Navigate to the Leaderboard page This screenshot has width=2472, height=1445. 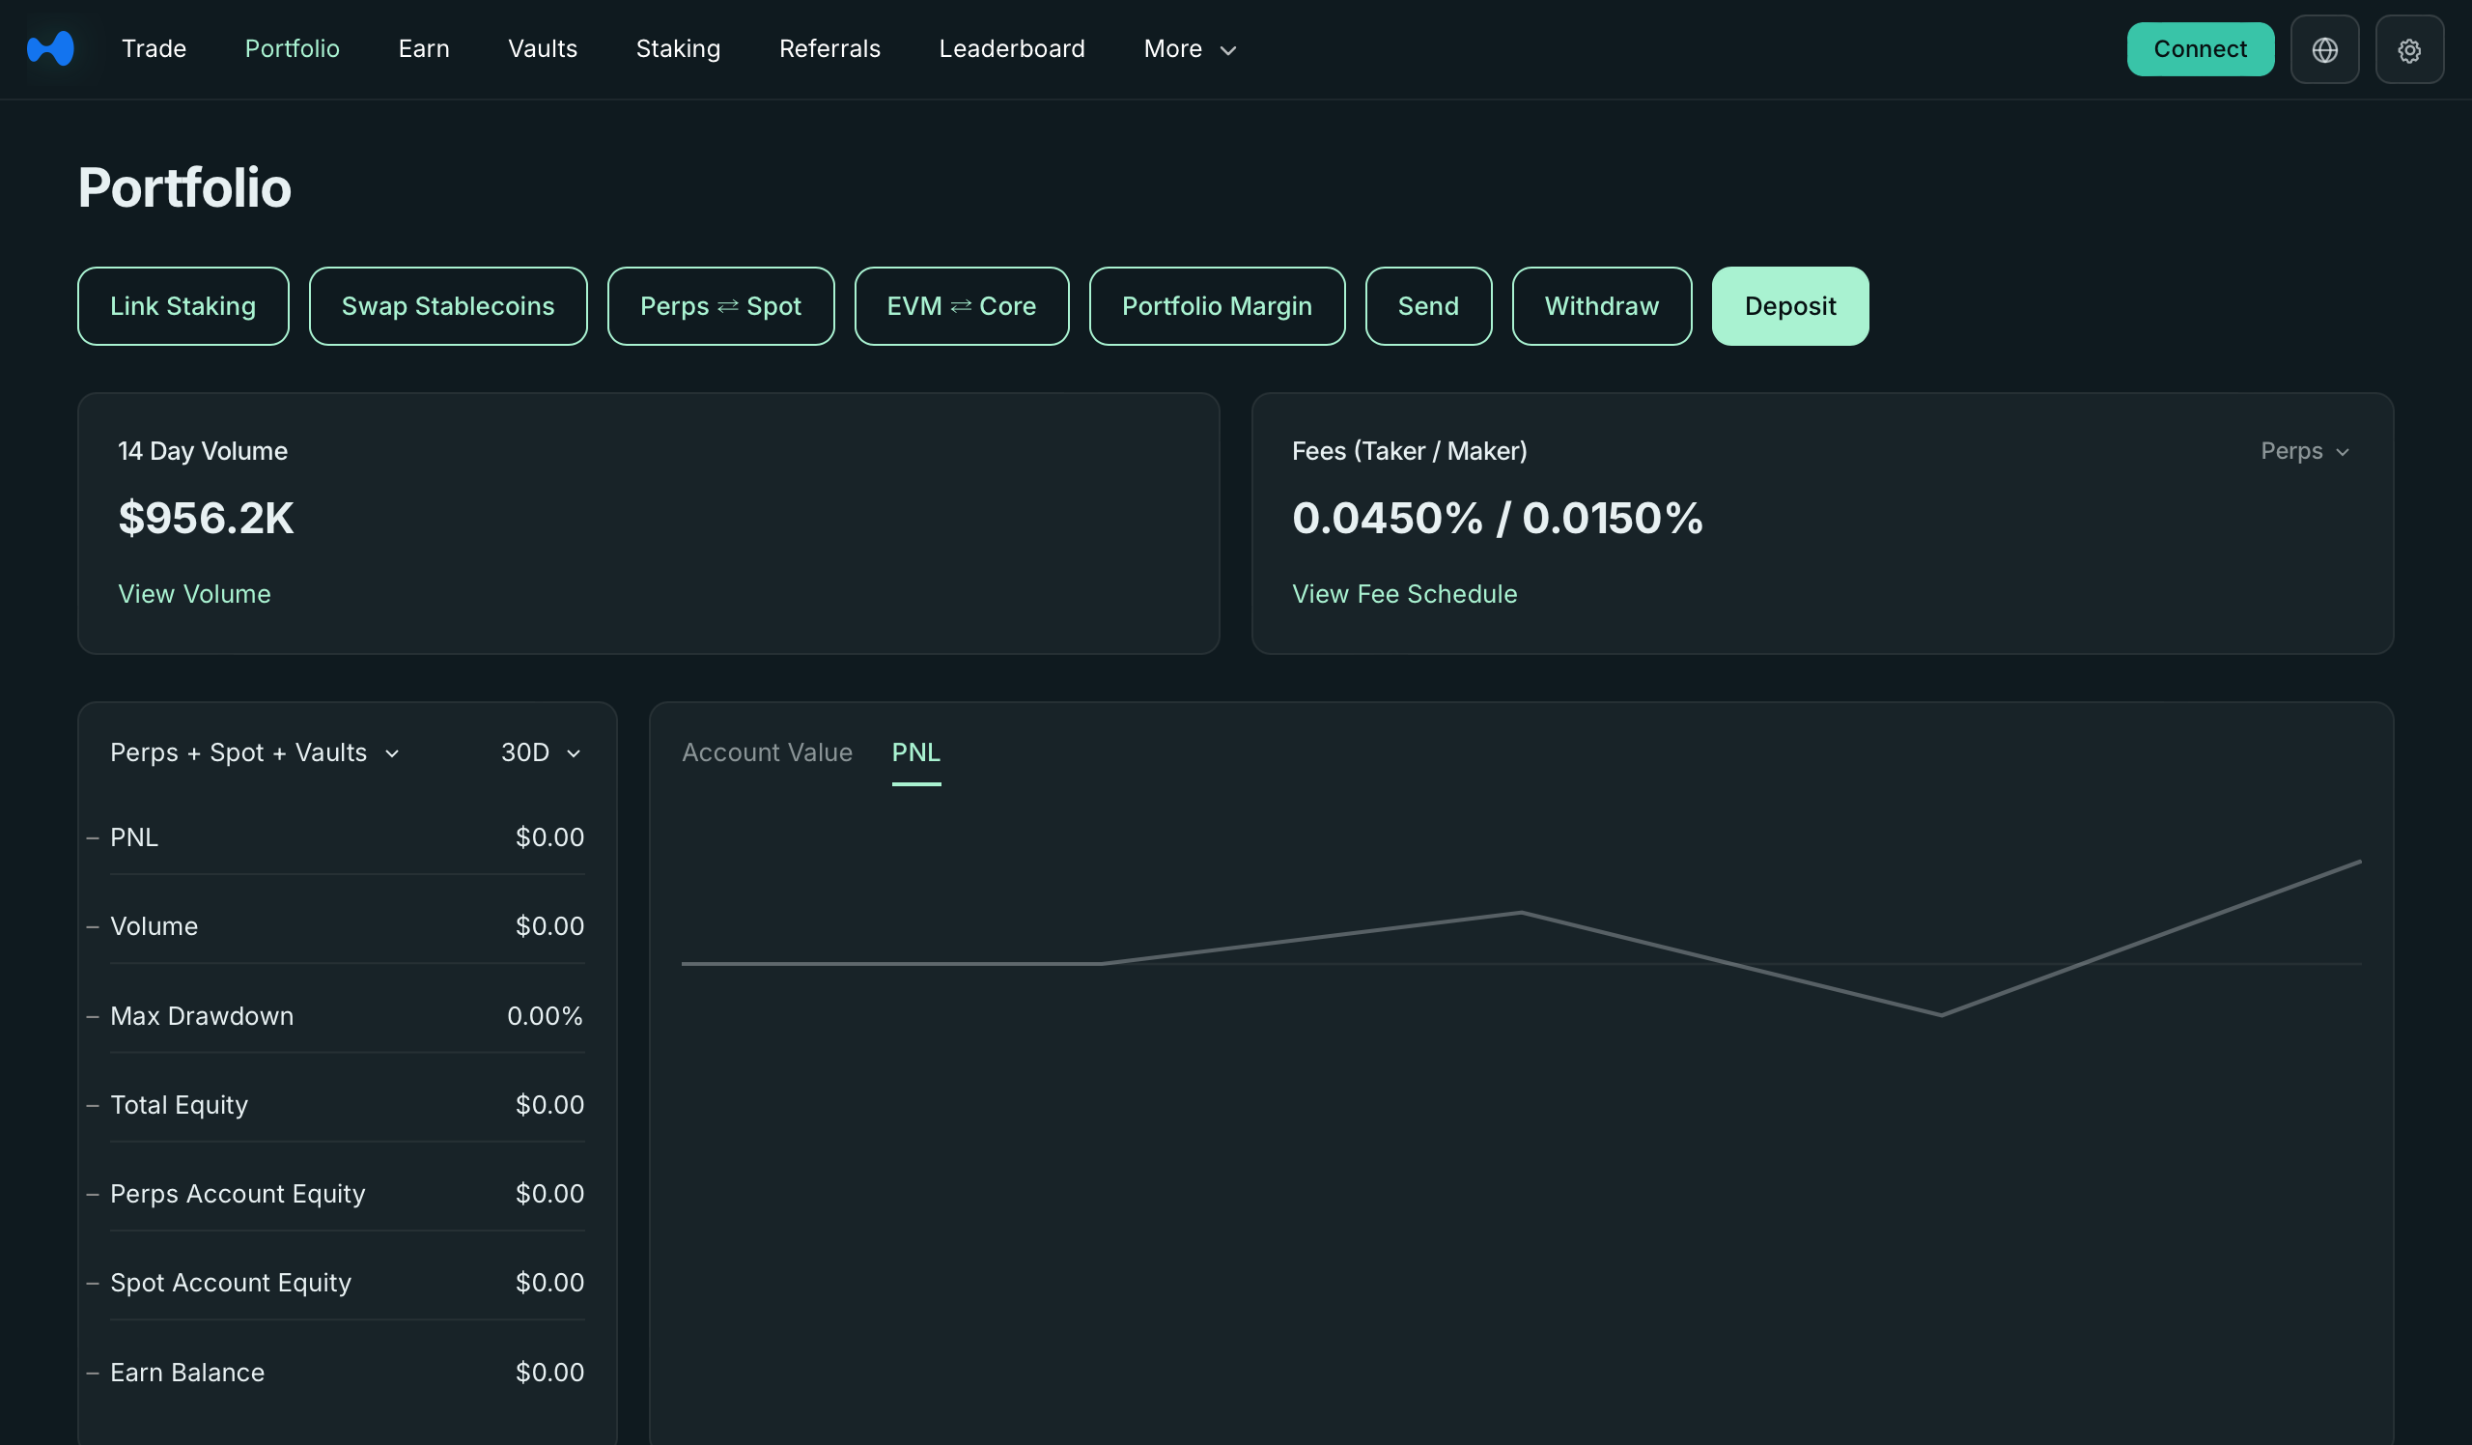click(x=1011, y=49)
